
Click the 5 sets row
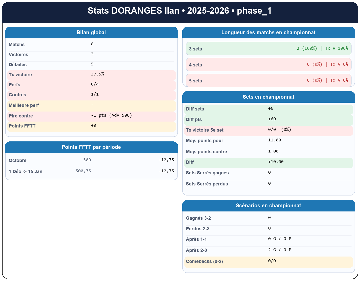pyautogui.click(x=268, y=80)
